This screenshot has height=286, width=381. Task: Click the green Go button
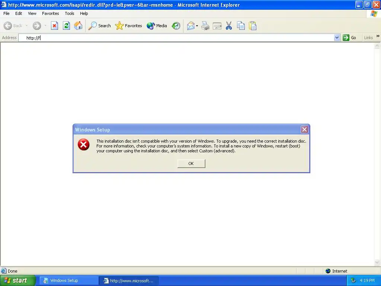point(349,38)
